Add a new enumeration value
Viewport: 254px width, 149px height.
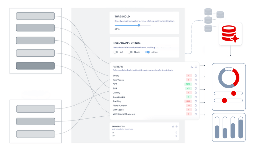[177, 126]
